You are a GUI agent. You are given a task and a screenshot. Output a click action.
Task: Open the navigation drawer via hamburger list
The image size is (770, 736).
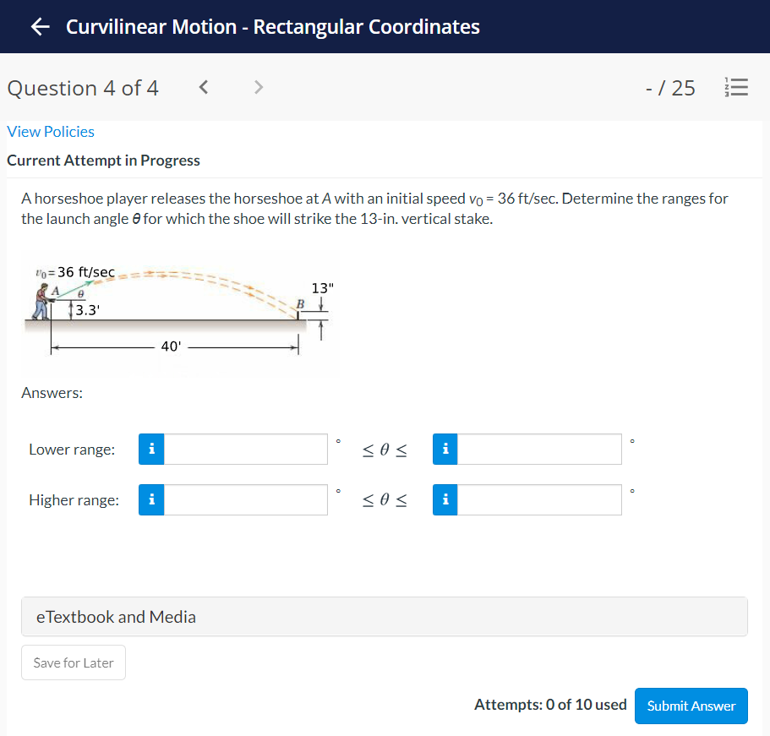tap(736, 87)
